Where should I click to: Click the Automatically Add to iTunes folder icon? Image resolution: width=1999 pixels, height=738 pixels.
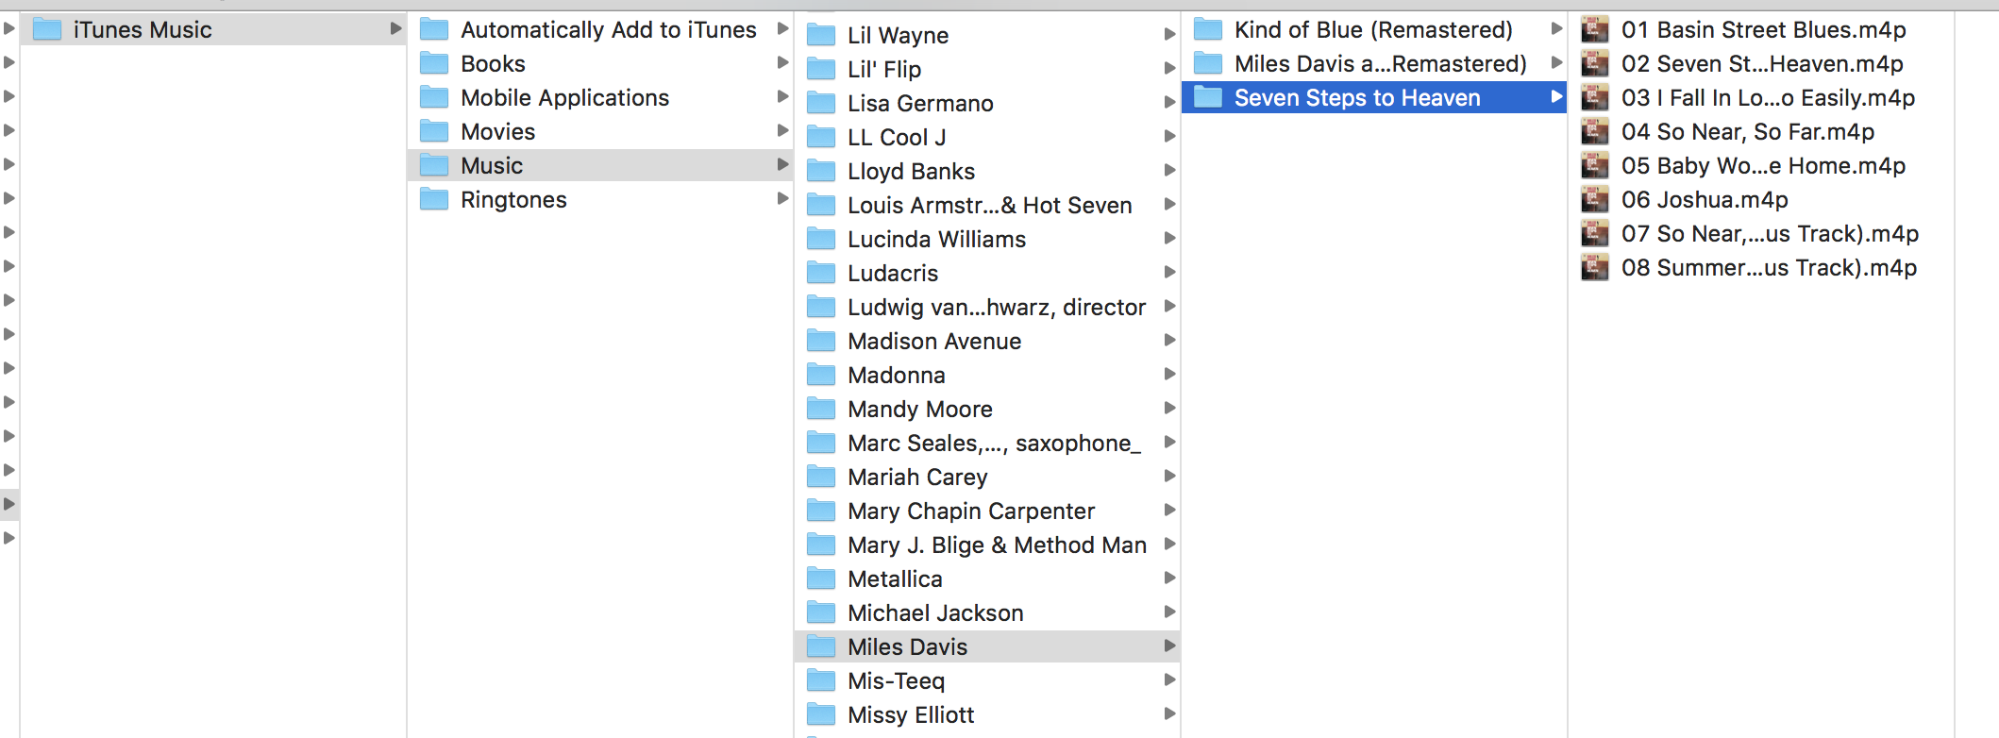(x=434, y=29)
